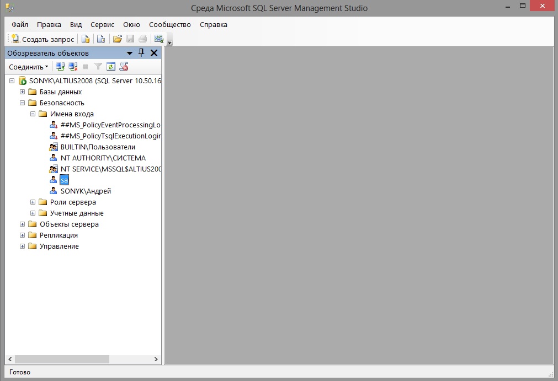Image resolution: width=558 pixels, height=381 pixels.
Task: Select the Базы данных tree label
Action: [61, 92]
